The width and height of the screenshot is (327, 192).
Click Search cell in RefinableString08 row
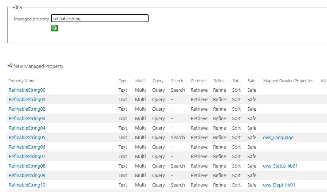(x=178, y=166)
